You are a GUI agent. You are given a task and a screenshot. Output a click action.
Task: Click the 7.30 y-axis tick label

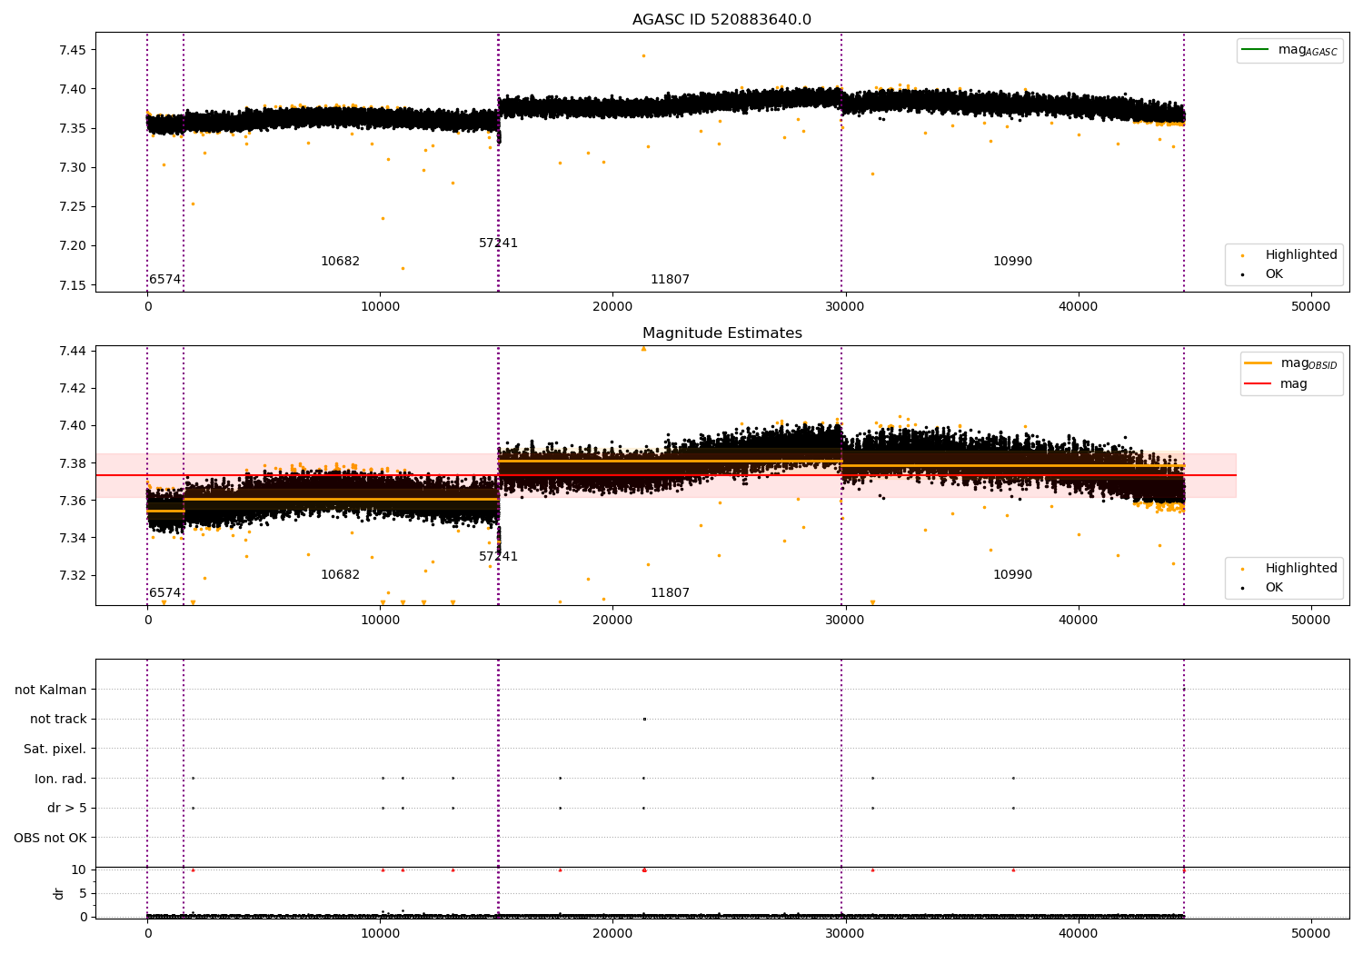coord(73,167)
